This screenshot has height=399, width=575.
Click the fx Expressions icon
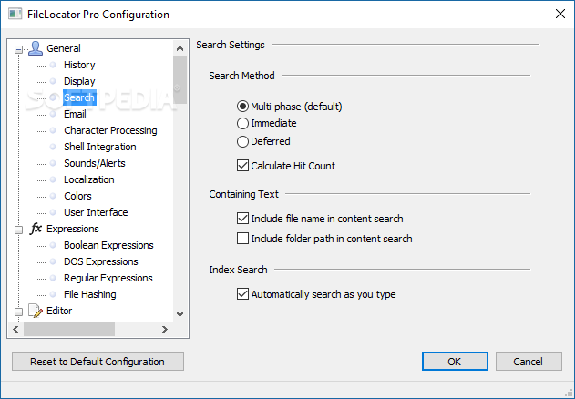[36, 229]
